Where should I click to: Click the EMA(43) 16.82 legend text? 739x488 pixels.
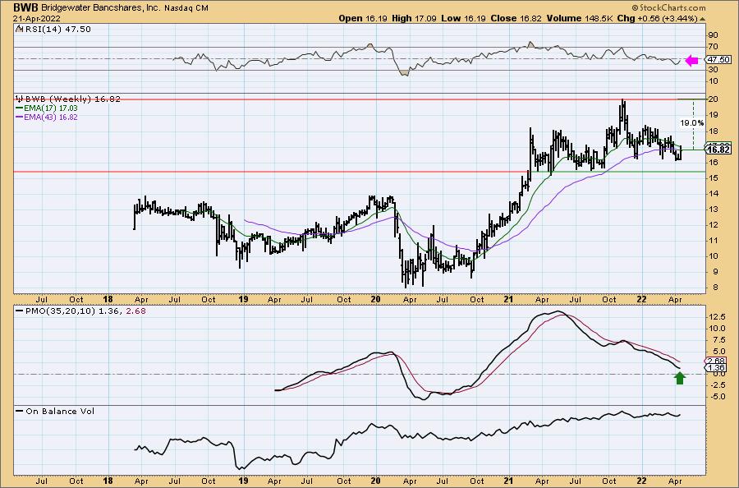pos(52,117)
